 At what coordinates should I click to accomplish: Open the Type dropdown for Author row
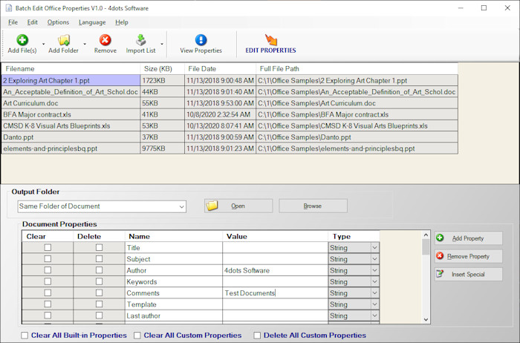(374, 271)
